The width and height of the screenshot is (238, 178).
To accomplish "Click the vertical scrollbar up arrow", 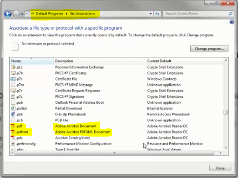I will tap(226, 61).
